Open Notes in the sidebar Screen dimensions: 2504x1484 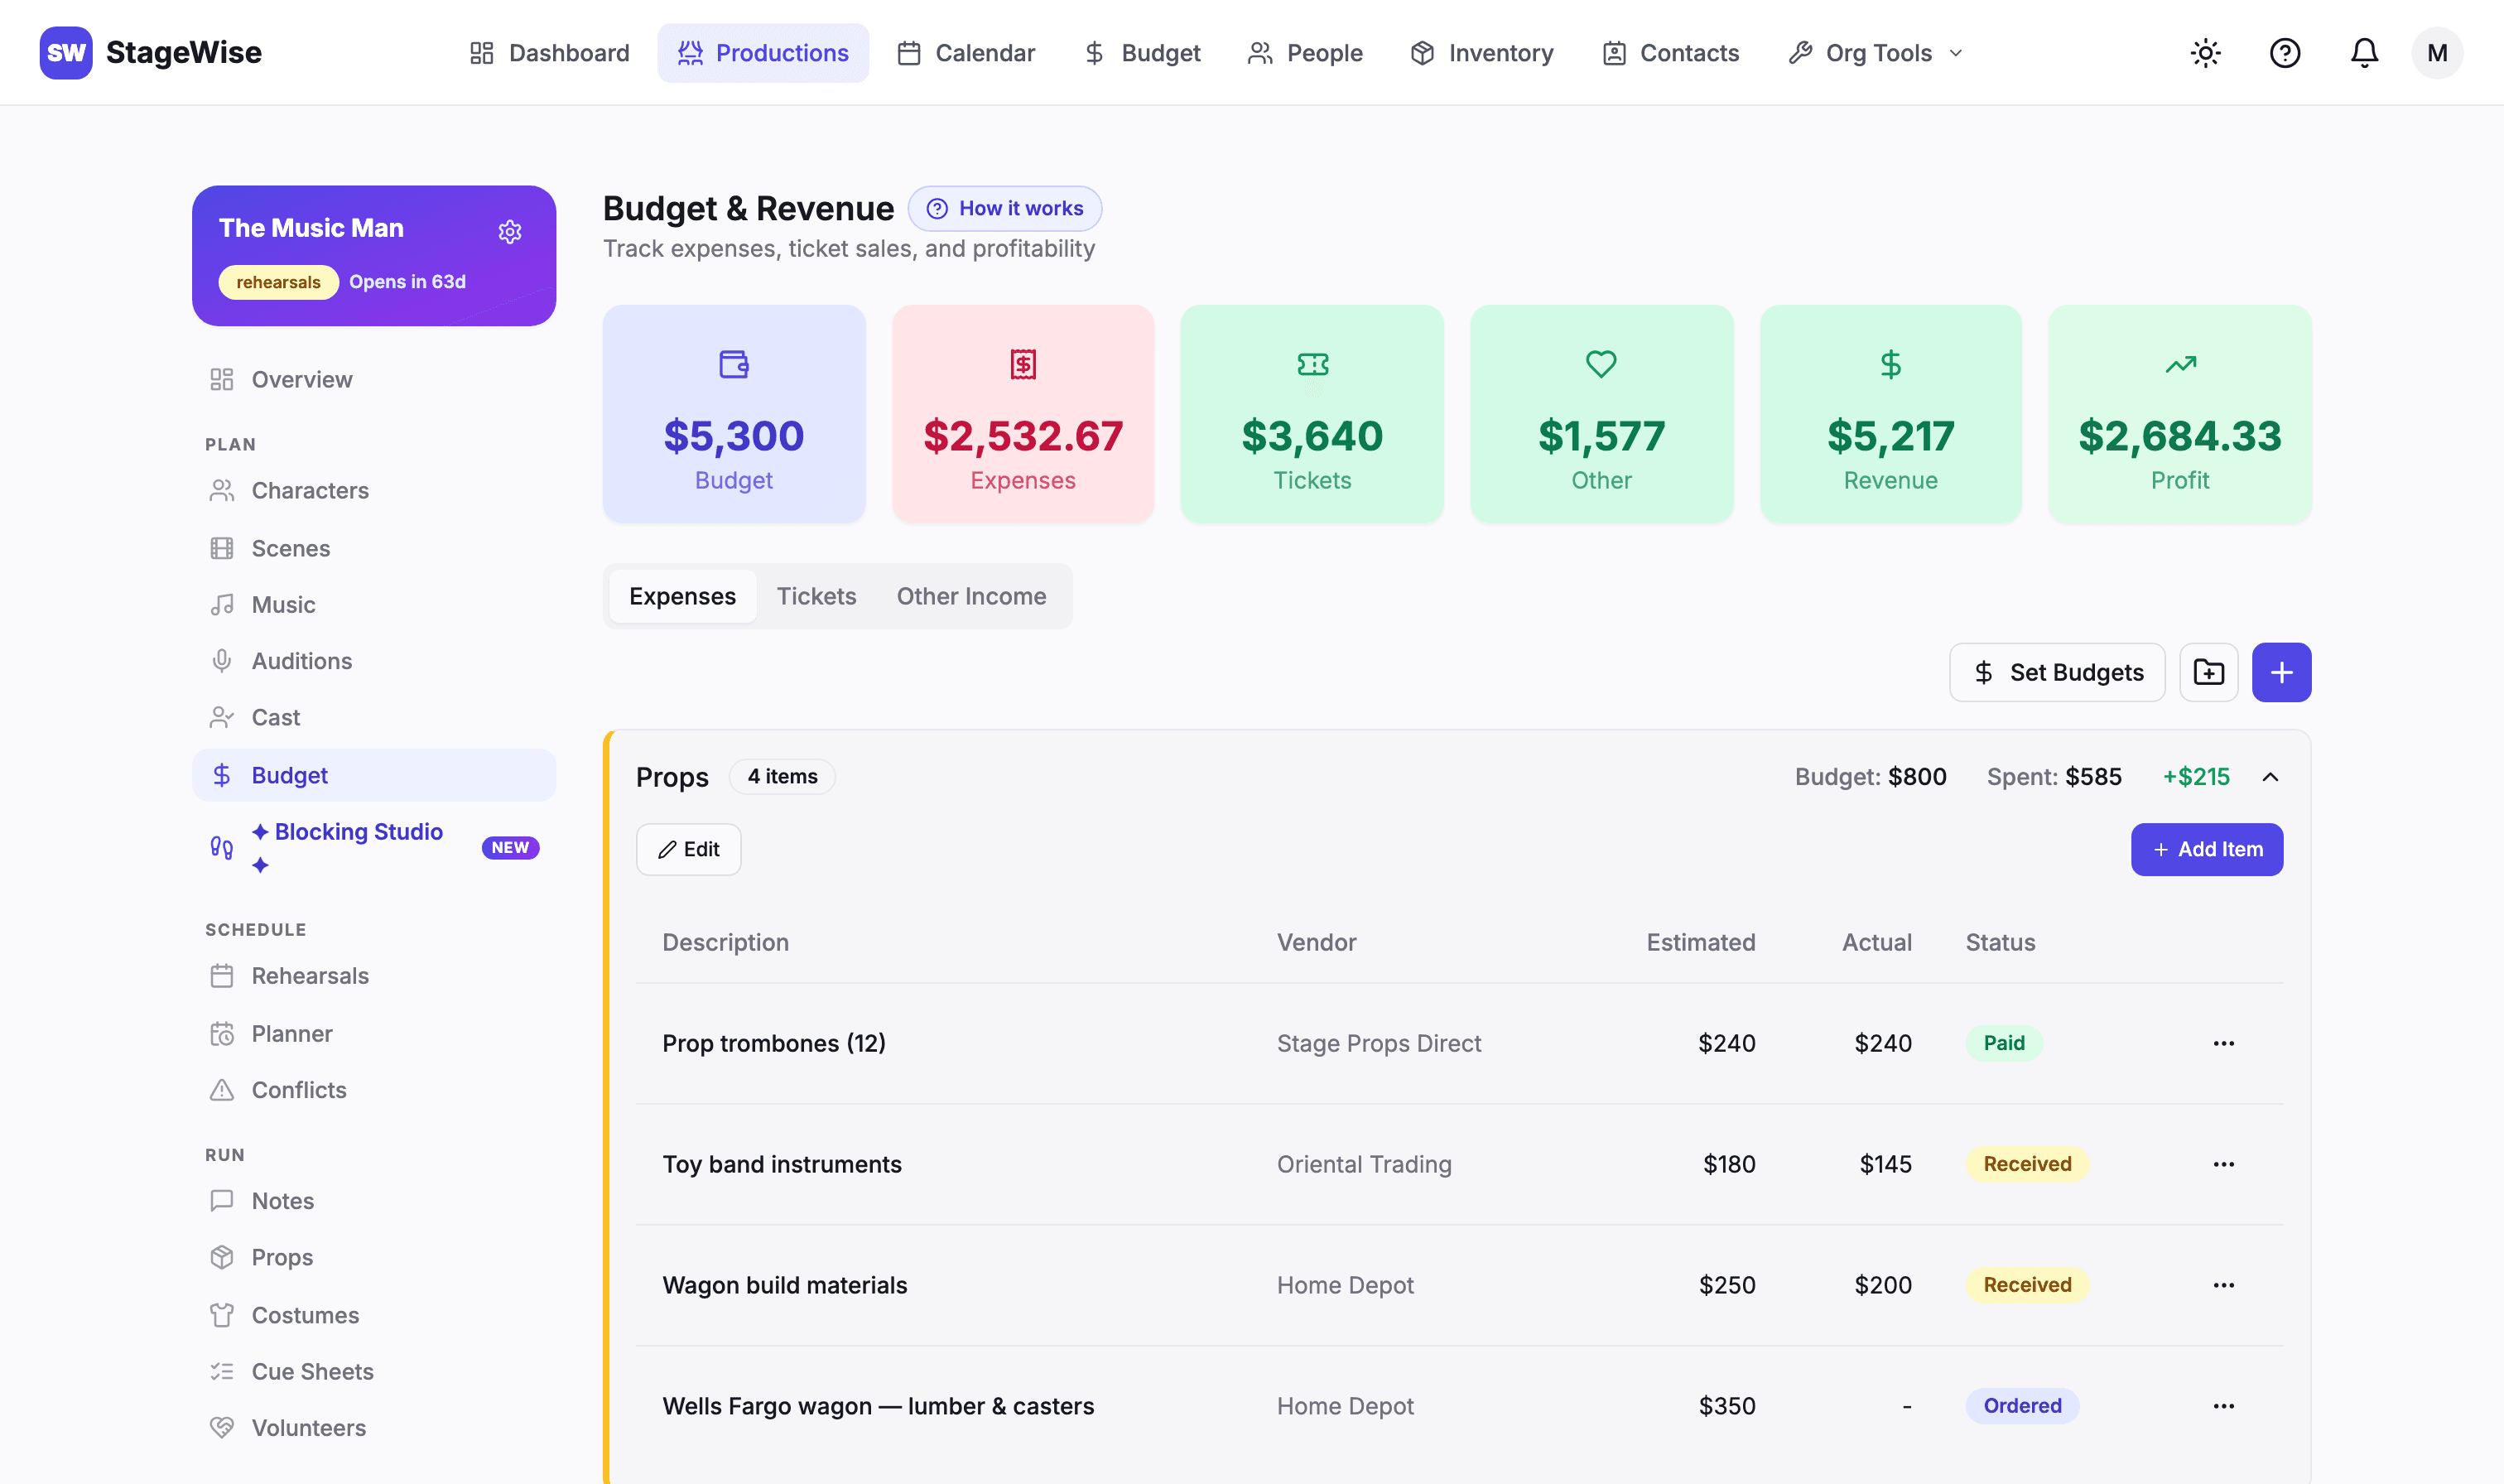[x=373, y=1200]
